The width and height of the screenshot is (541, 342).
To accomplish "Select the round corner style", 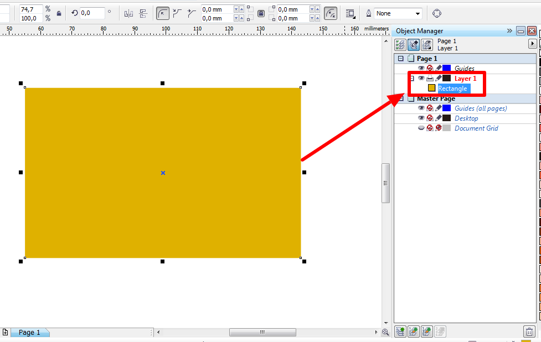I will pyautogui.click(x=162, y=13).
